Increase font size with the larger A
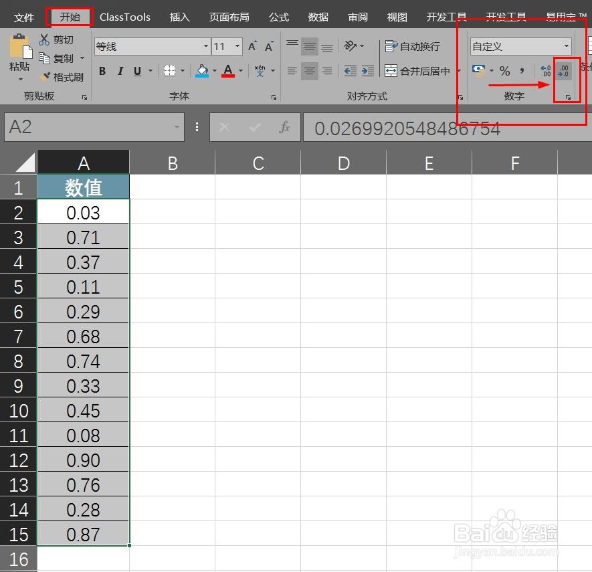 [x=253, y=46]
